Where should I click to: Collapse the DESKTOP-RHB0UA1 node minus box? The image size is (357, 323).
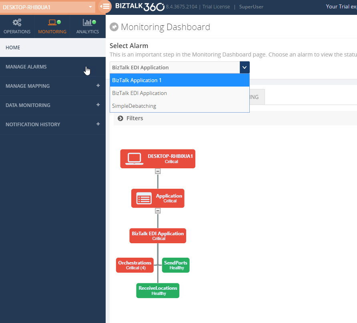coord(158,171)
